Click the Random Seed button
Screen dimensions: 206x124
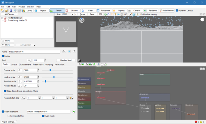coord(66,60)
